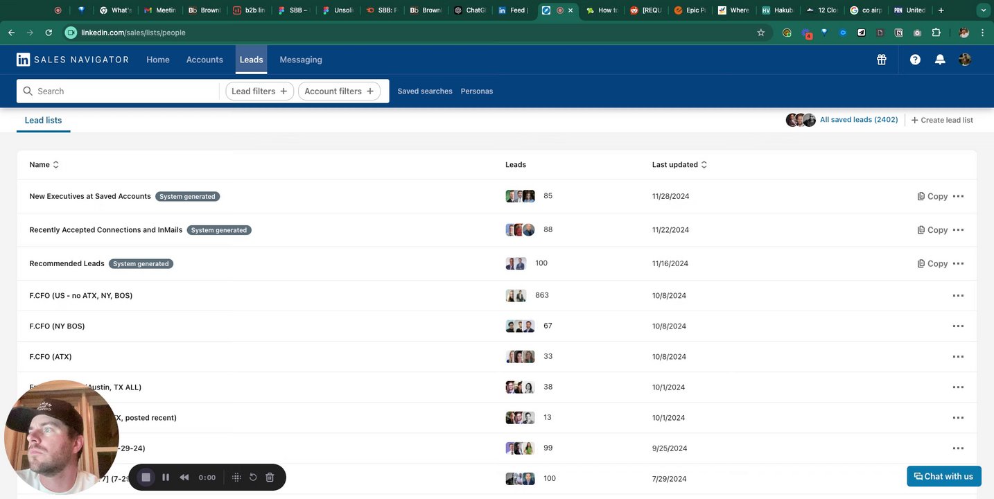The image size is (994, 499).
Task: Open more options for Recommended Leads list
Action: click(958, 263)
